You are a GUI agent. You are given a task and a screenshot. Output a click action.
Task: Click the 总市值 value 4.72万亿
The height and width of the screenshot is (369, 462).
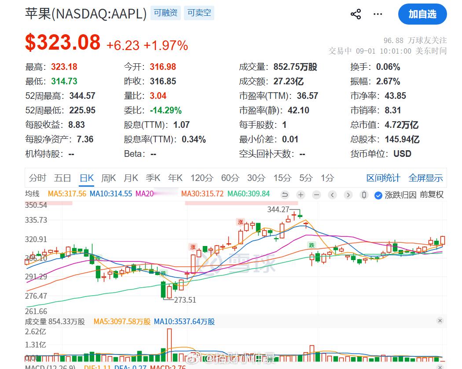click(402, 125)
